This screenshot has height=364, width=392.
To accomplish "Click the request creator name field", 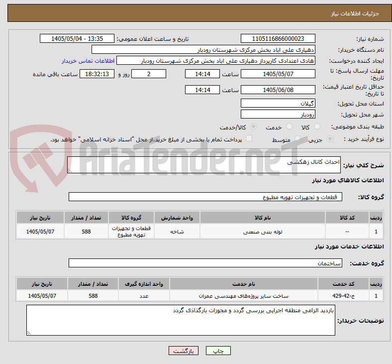I will click(216, 61).
